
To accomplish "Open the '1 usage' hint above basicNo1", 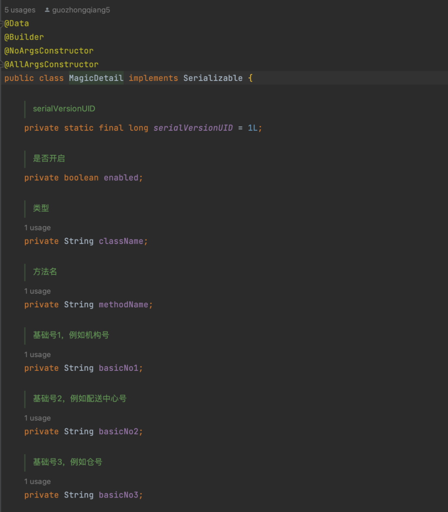I will point(37,355).
